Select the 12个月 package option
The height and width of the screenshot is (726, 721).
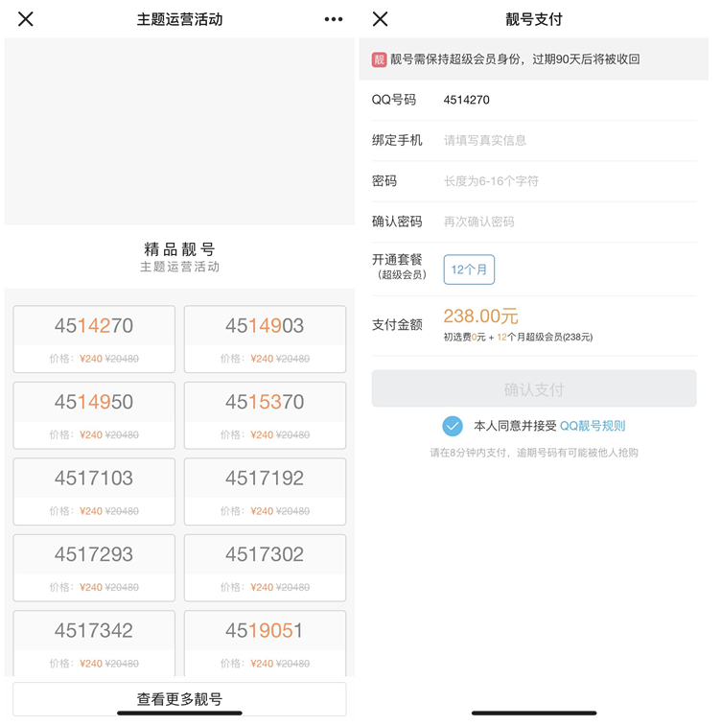[x=469, y=269]
